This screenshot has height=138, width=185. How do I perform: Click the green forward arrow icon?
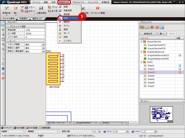[3, 34]
